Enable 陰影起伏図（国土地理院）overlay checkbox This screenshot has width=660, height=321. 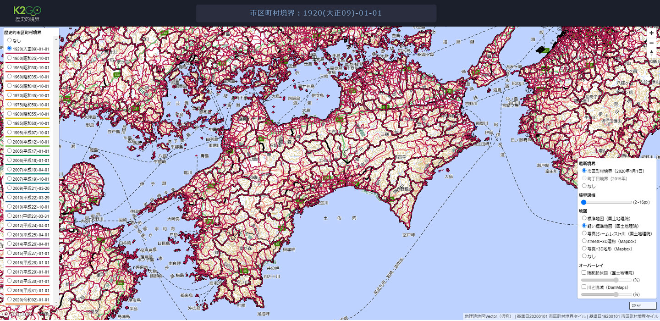click(x=584, y=272)
